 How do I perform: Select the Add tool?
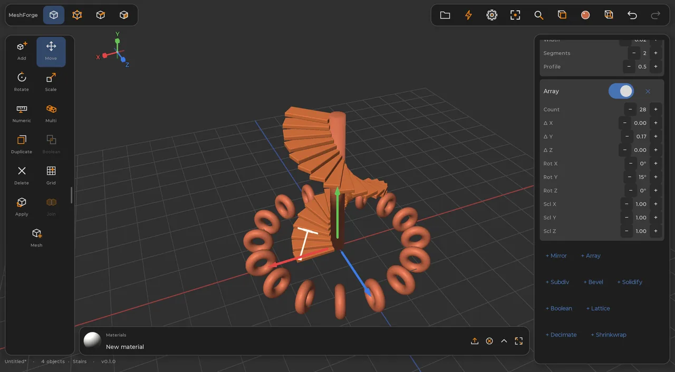click(22, 51)
